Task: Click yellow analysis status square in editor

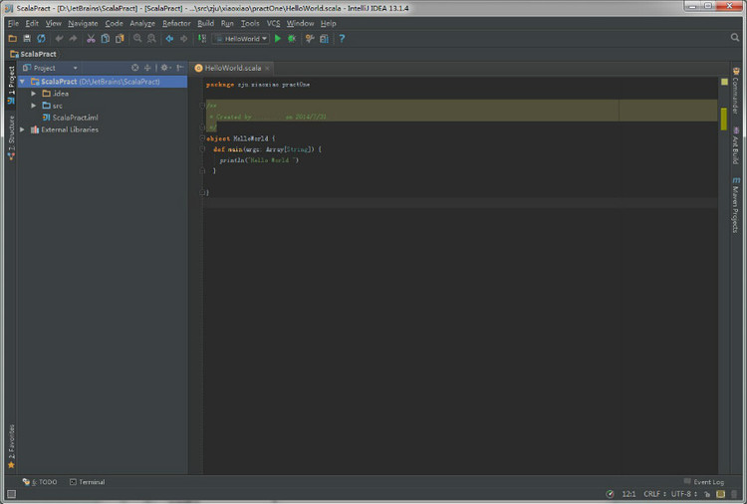Action: (x=724, y=82)
